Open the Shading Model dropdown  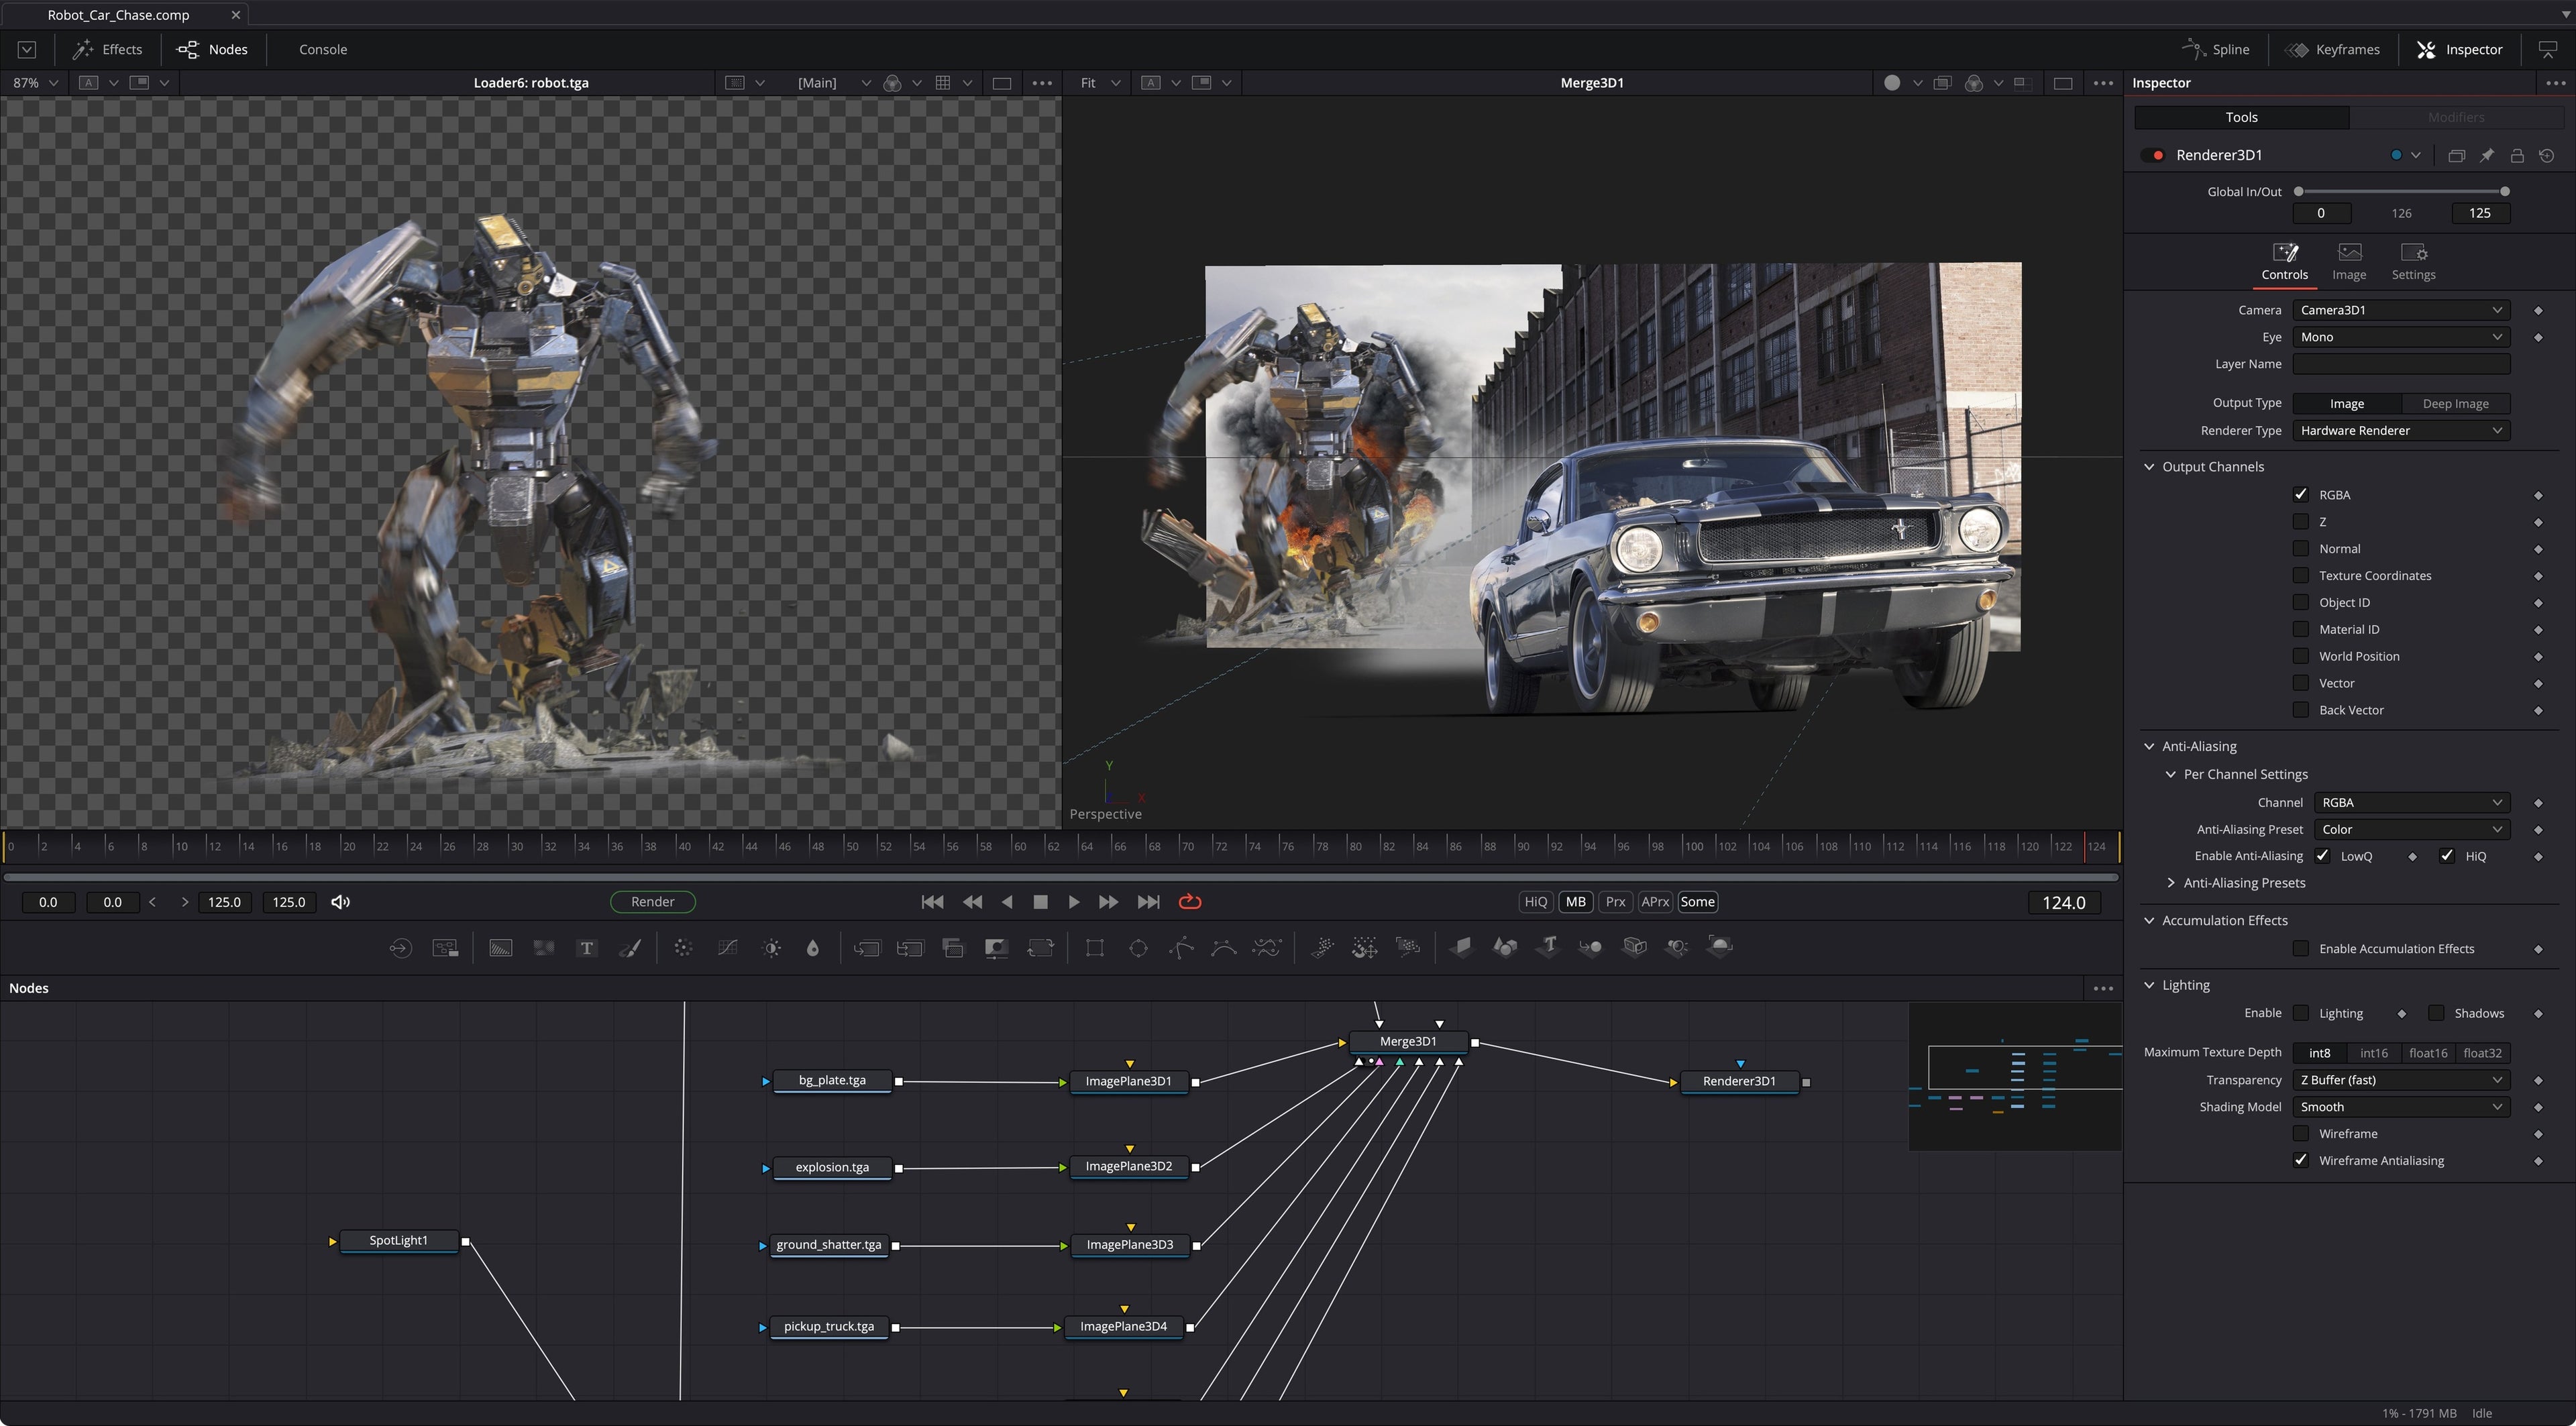tap(2400, 1107)
